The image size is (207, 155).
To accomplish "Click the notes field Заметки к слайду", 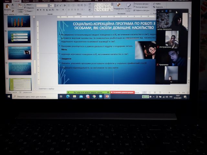I will click(x=46, y=89).
